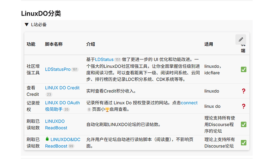Click the 脚本名称 column header
Screen dimensions: 257x159
(x=54, y=44)
